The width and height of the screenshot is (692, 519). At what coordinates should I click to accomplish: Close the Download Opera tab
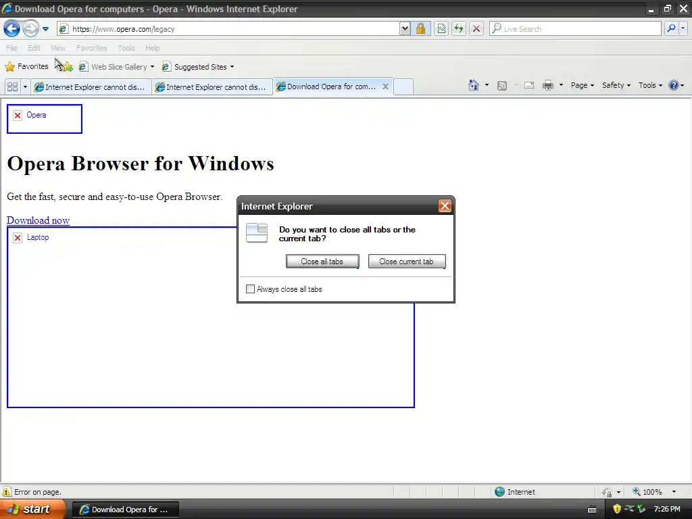385,86
